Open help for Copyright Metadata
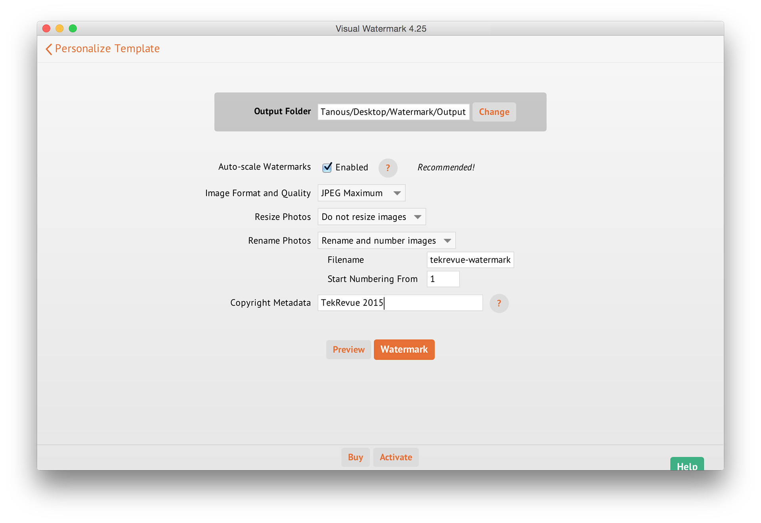The image size is (761, 523). pyautogui.click(x=499, y=303)
